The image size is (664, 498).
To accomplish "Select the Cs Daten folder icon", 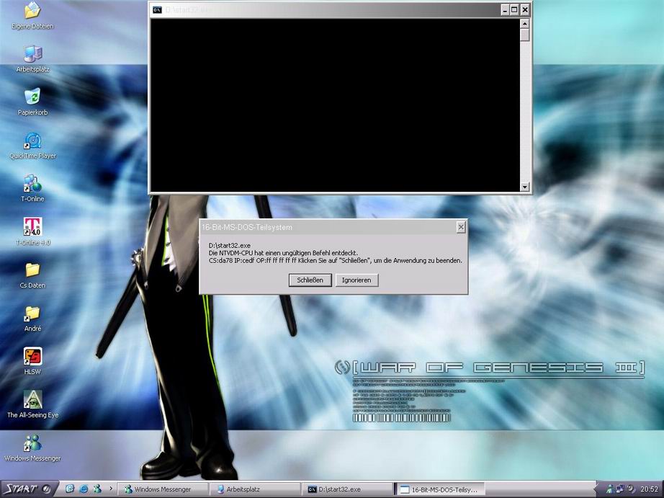I will (32, 275).
